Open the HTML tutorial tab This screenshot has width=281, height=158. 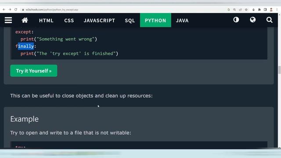[x=46, y=21]
